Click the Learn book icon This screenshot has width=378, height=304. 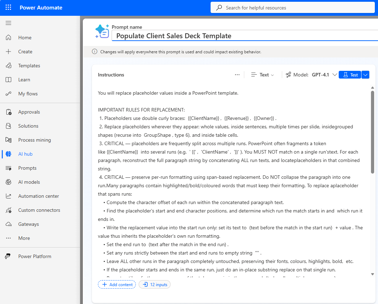pyautogui.click(x=8, y=80)
